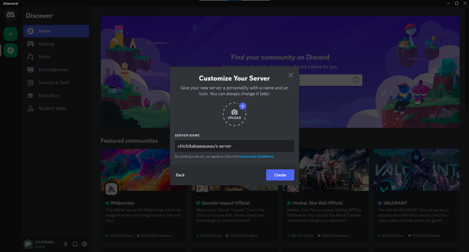Click Genshin Impact Official verified badge
The width and height of the screenshot is (469, 252).
click(x=198, y=203)
